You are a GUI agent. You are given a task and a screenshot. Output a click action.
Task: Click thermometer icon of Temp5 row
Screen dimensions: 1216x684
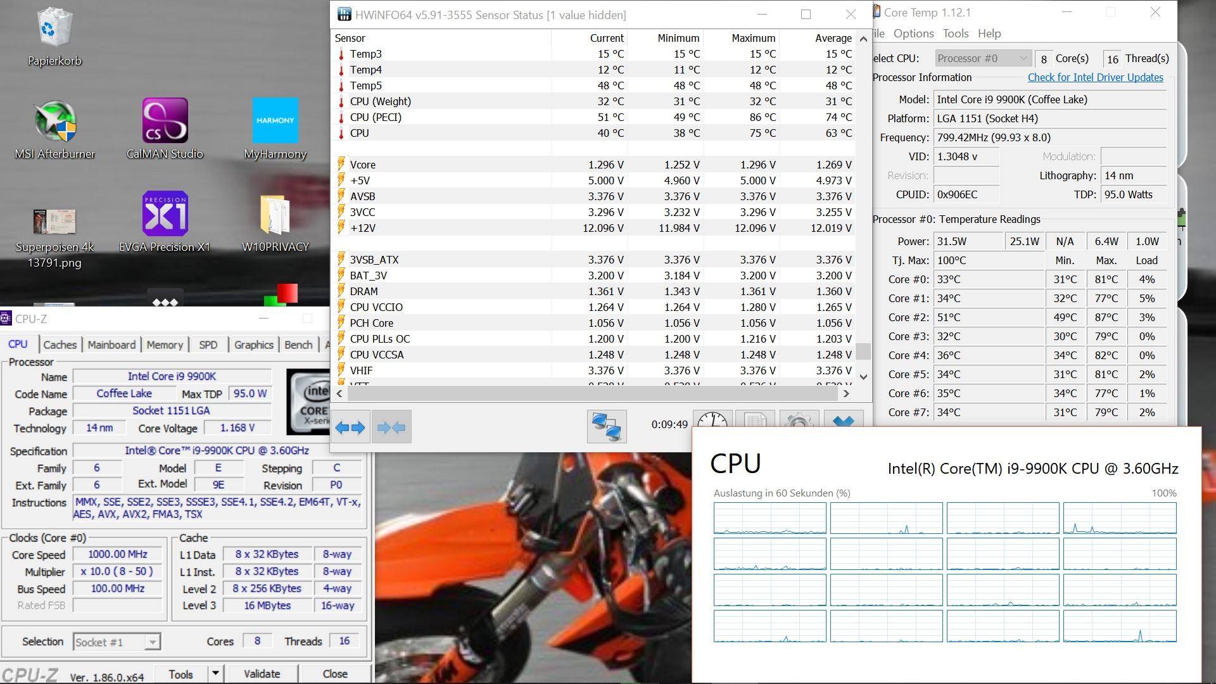pos(341,85)
